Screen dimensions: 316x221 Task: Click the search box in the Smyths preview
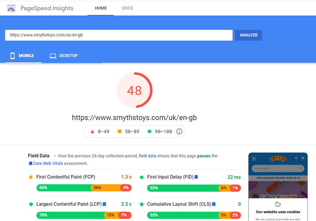coord(278,168)
